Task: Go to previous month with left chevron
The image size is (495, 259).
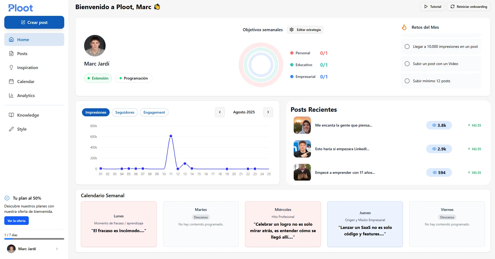Action: coord(220,112)
